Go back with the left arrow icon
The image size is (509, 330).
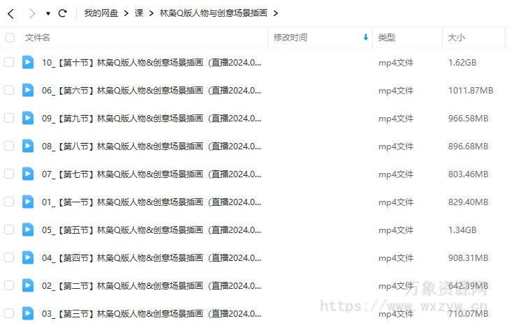(10, 14)
